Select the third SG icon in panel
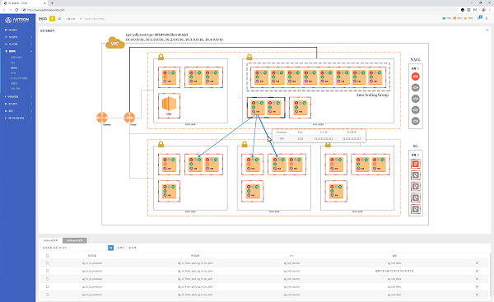The image size is (494, 302). [x=416, y=187]
